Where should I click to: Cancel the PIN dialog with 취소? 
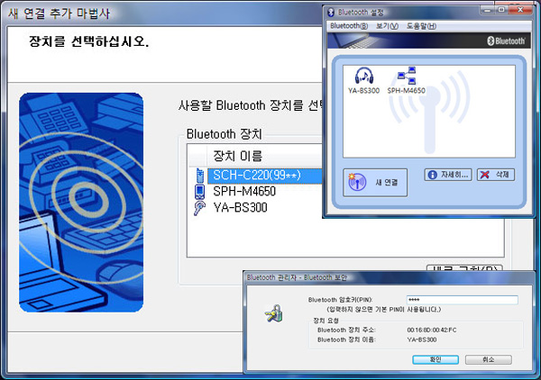coord(488,359)
